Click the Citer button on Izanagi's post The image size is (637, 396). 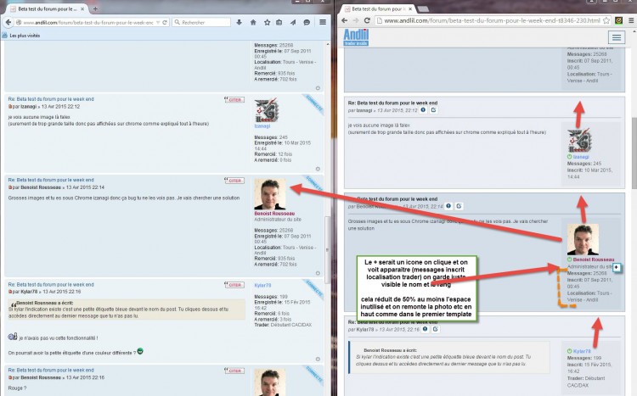(234, 100)
